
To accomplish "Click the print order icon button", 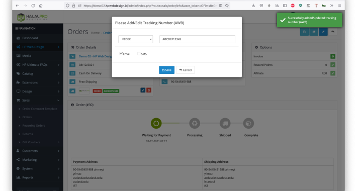I will [304, 32].
